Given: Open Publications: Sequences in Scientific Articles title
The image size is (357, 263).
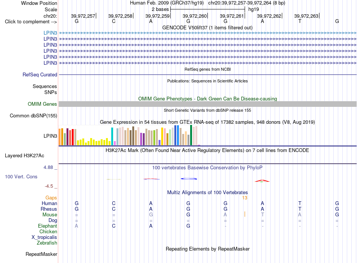Looking at the screenshot, I should (207, 81).
